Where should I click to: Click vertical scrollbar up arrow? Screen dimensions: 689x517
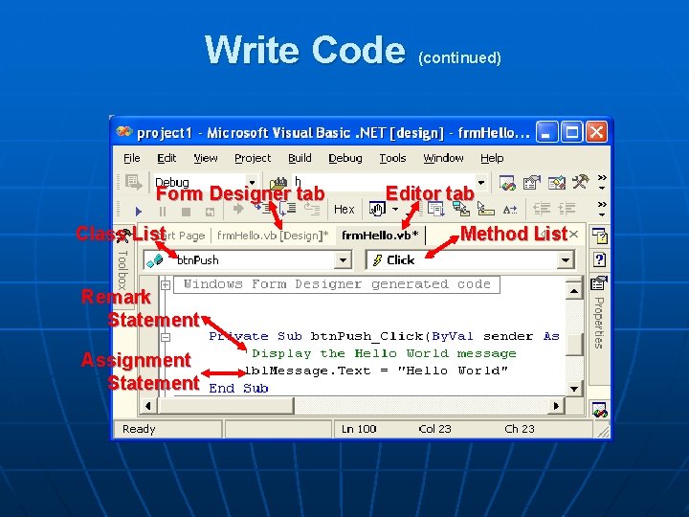(574, 291)
